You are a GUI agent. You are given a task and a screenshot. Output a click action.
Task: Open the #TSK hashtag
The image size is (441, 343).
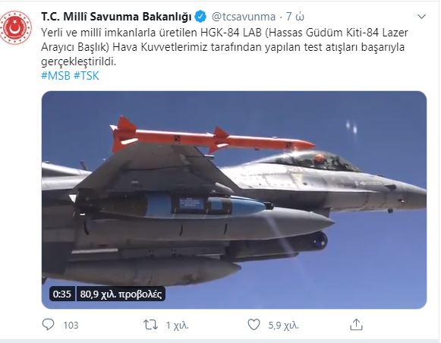[x=87, y=76]
